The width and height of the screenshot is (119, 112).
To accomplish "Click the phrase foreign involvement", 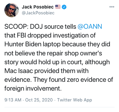I will (33, 89).
